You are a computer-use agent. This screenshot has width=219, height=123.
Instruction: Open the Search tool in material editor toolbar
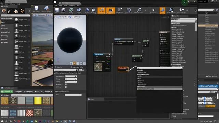79,11
